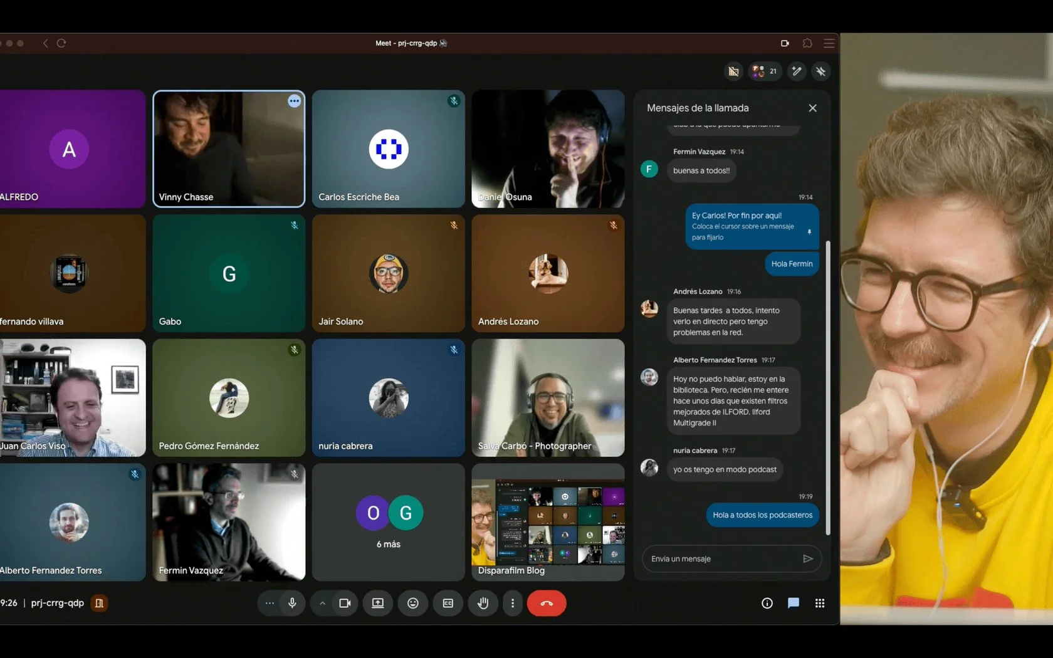Click the ALFREDO participant tile
The height and width of the screenshot is (658, 1053).
(73, 149)
